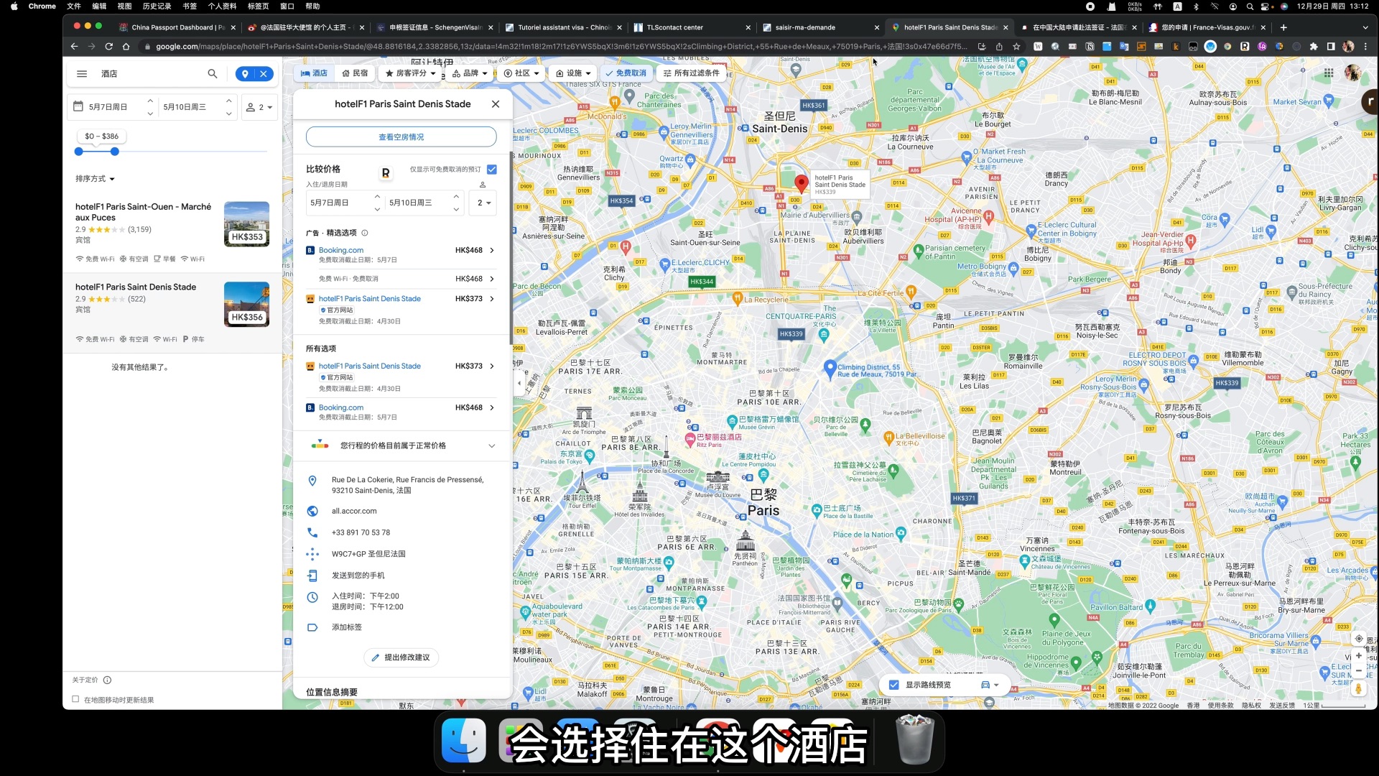Image resolution: width=1379 pixels, height=776 pixels.
Task: Open the Google apps grid icon
Action: click(1329, 73)
